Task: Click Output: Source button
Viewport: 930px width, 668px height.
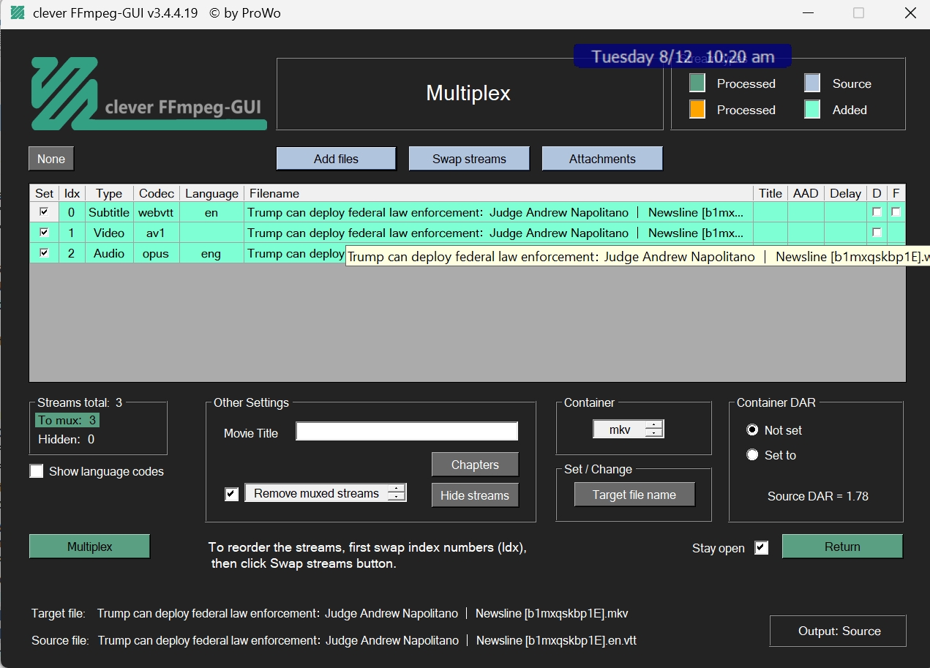Action: (839, 631)
